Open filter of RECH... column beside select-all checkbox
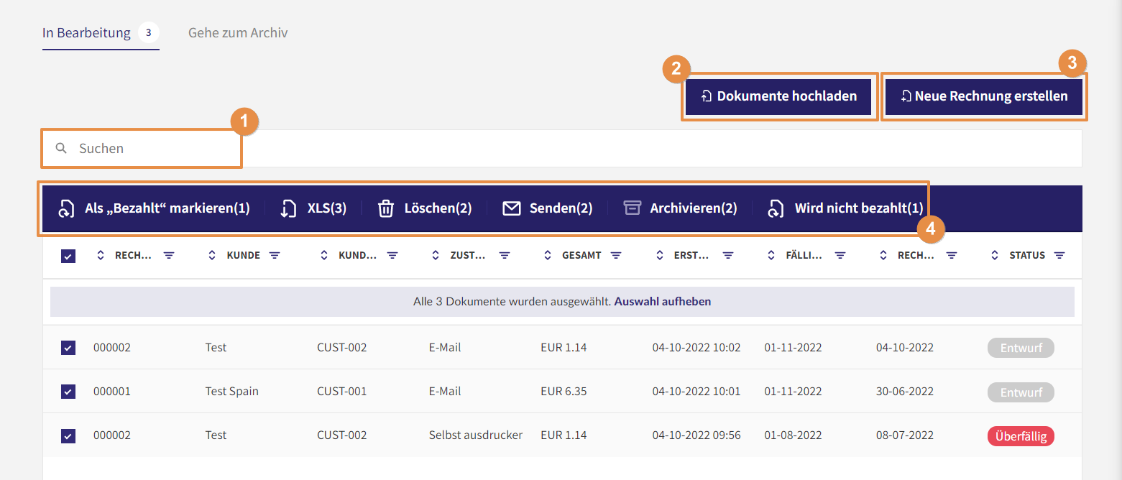The width and height of the screenshot is (1122, 480). 169,255
